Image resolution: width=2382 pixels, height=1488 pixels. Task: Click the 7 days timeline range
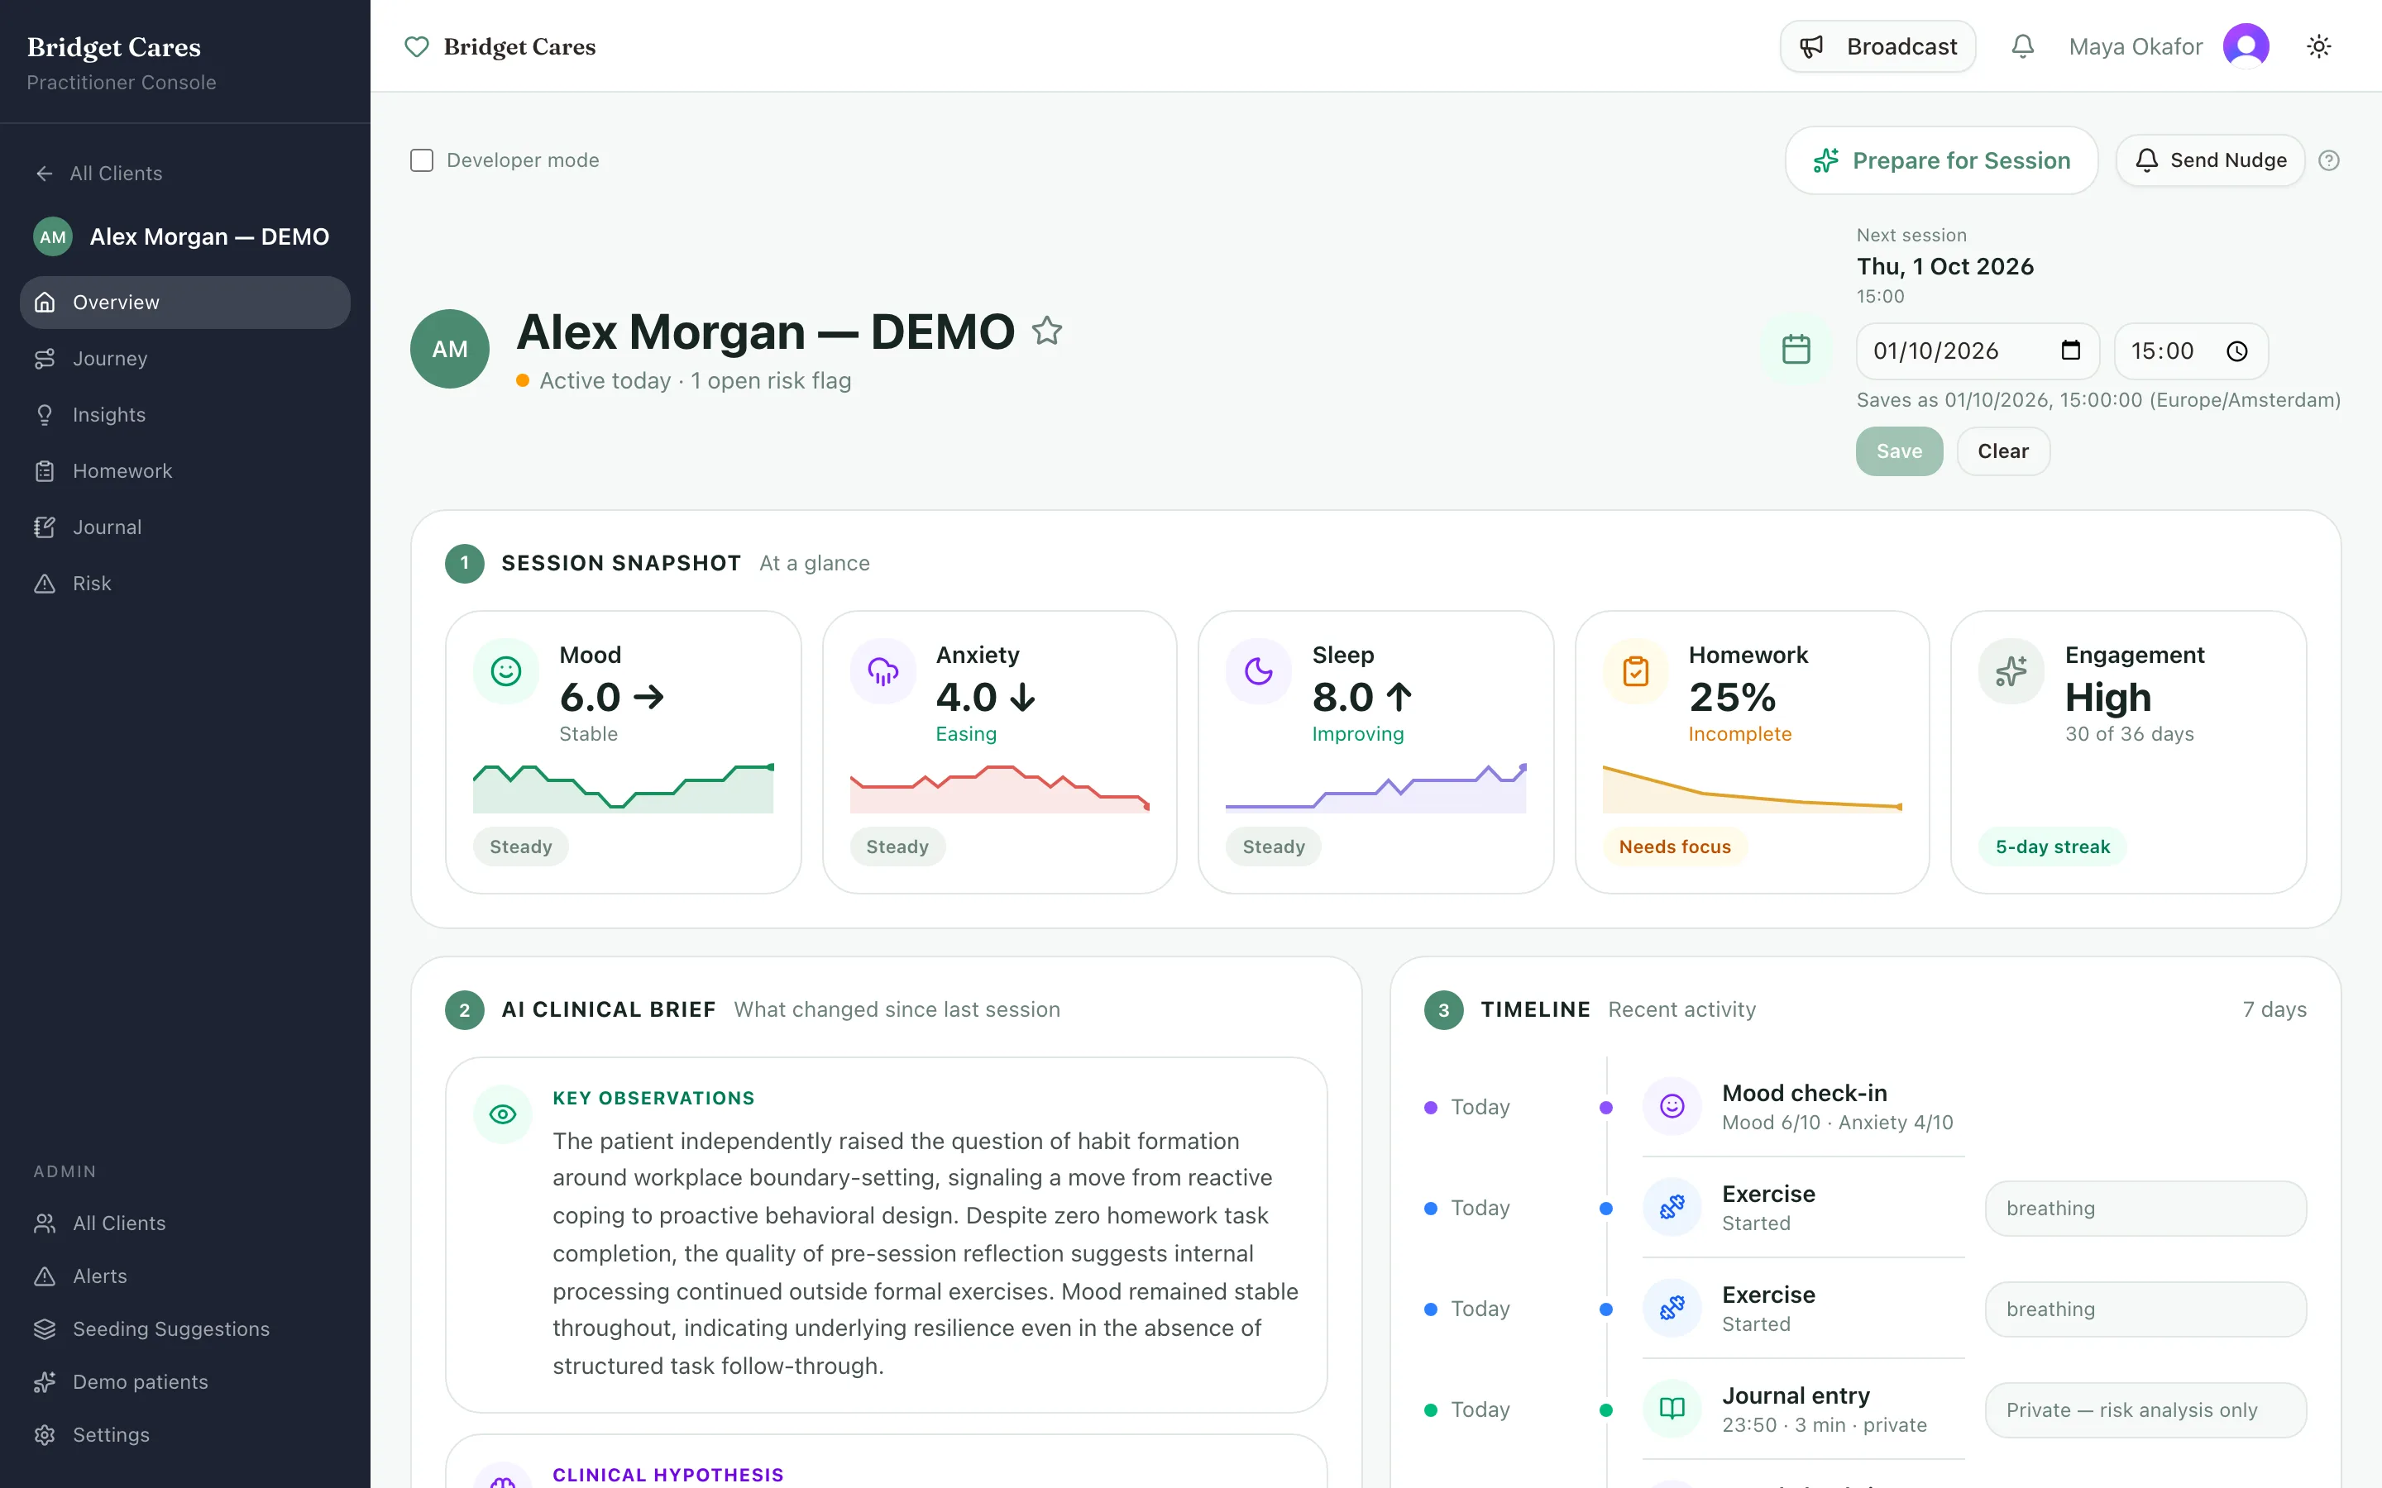(2274, 1009)
